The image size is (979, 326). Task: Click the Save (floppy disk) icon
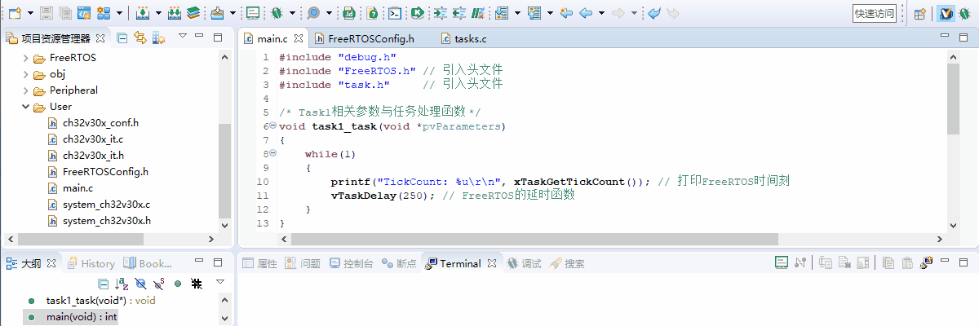47,13
